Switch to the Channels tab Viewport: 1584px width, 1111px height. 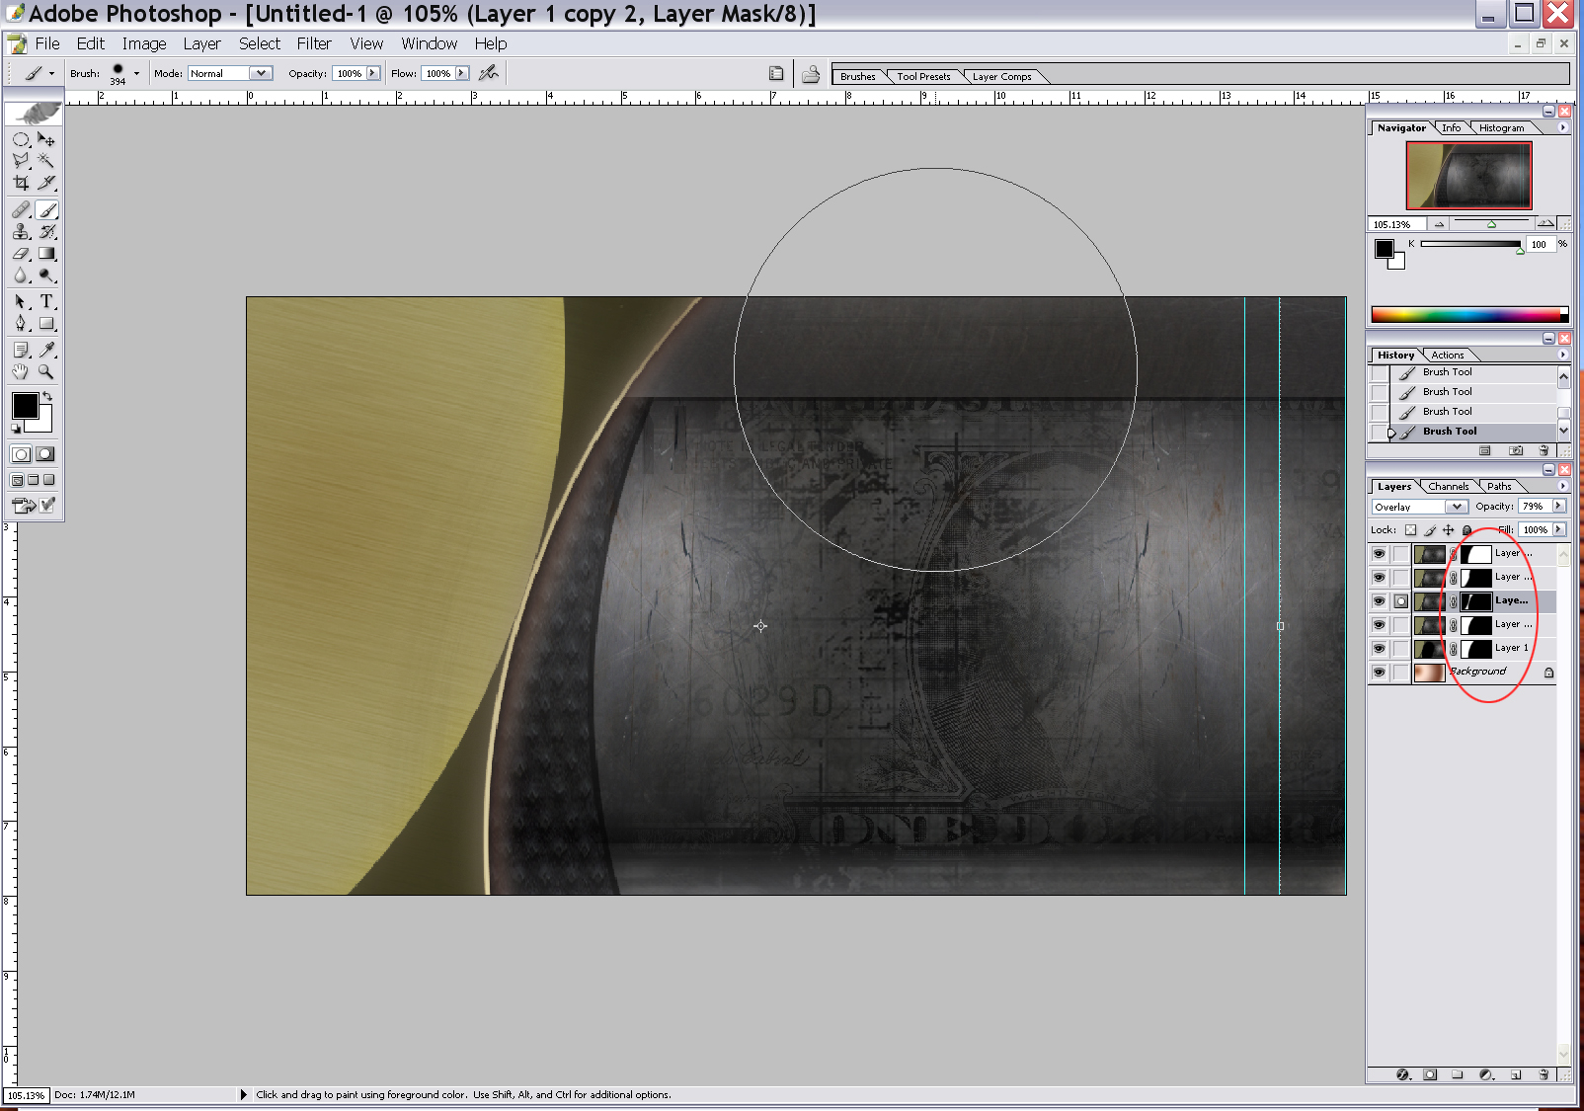tap(1448, 486)
